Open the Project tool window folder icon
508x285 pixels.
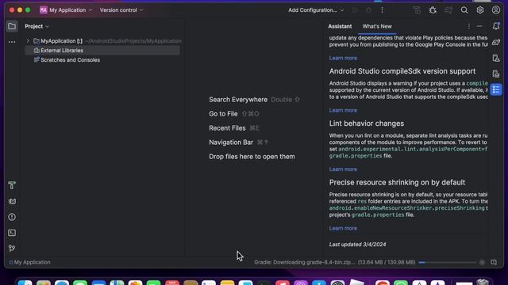pyautogui.click(x=12, y=26)
